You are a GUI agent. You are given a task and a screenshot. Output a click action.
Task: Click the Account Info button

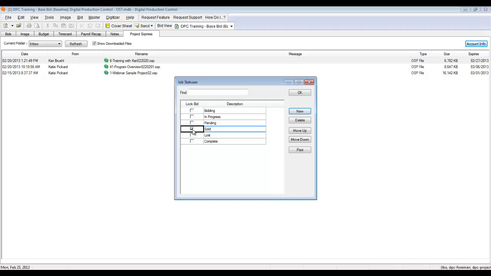tap(476, 44)
